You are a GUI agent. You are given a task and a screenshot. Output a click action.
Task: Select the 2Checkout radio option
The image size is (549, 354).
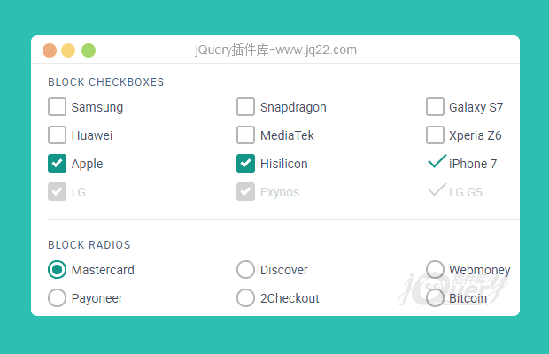coord(245,298)
